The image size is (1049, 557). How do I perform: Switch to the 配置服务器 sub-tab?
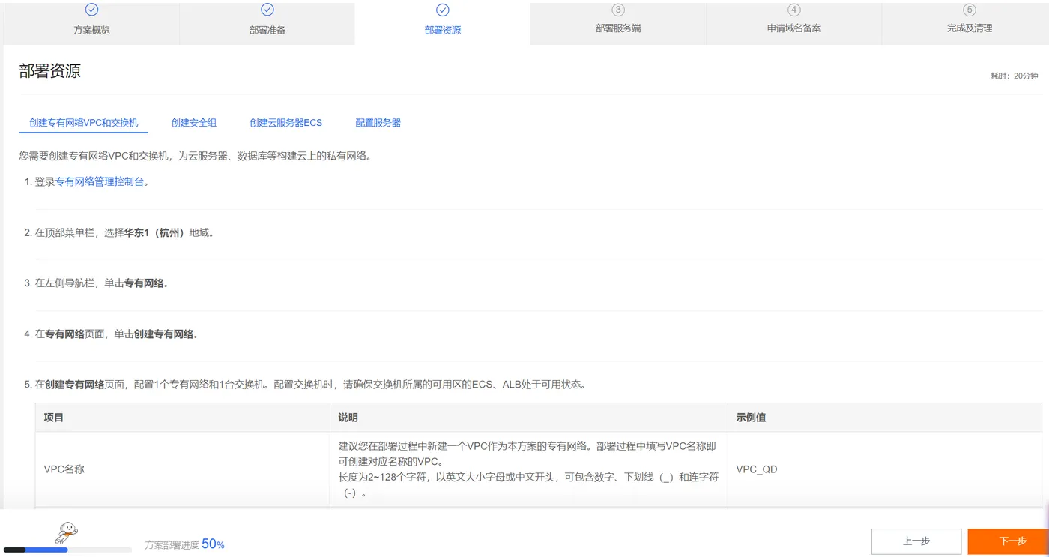378,123
